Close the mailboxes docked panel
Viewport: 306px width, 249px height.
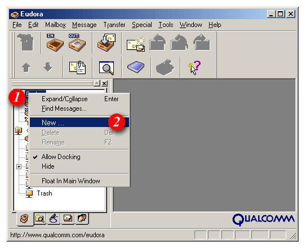[x=104, y=84]
